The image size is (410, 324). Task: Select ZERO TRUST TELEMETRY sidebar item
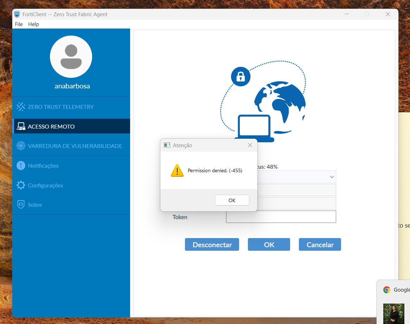click(71, 107)
